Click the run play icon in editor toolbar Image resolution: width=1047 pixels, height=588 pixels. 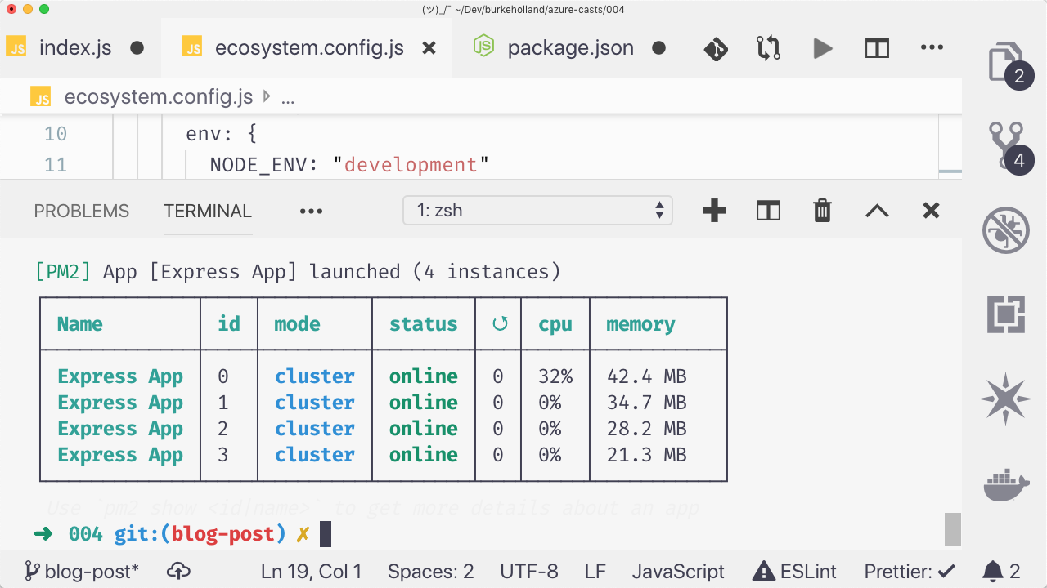click(x=823, y=49)
